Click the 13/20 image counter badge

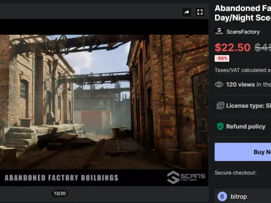point(60,194)
